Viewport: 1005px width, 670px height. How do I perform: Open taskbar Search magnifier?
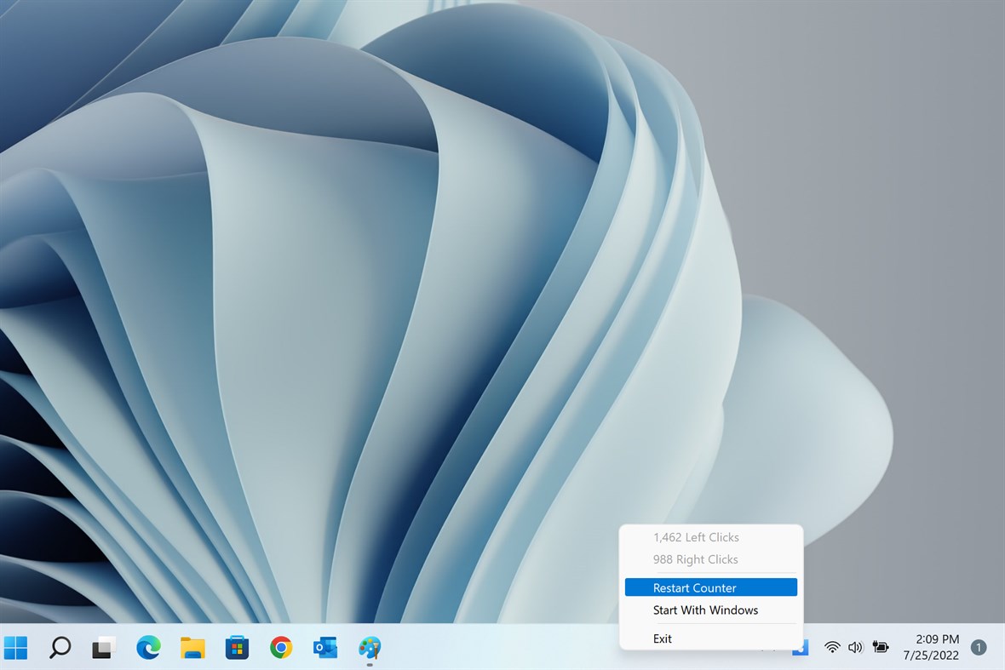(x=60, y=648)
